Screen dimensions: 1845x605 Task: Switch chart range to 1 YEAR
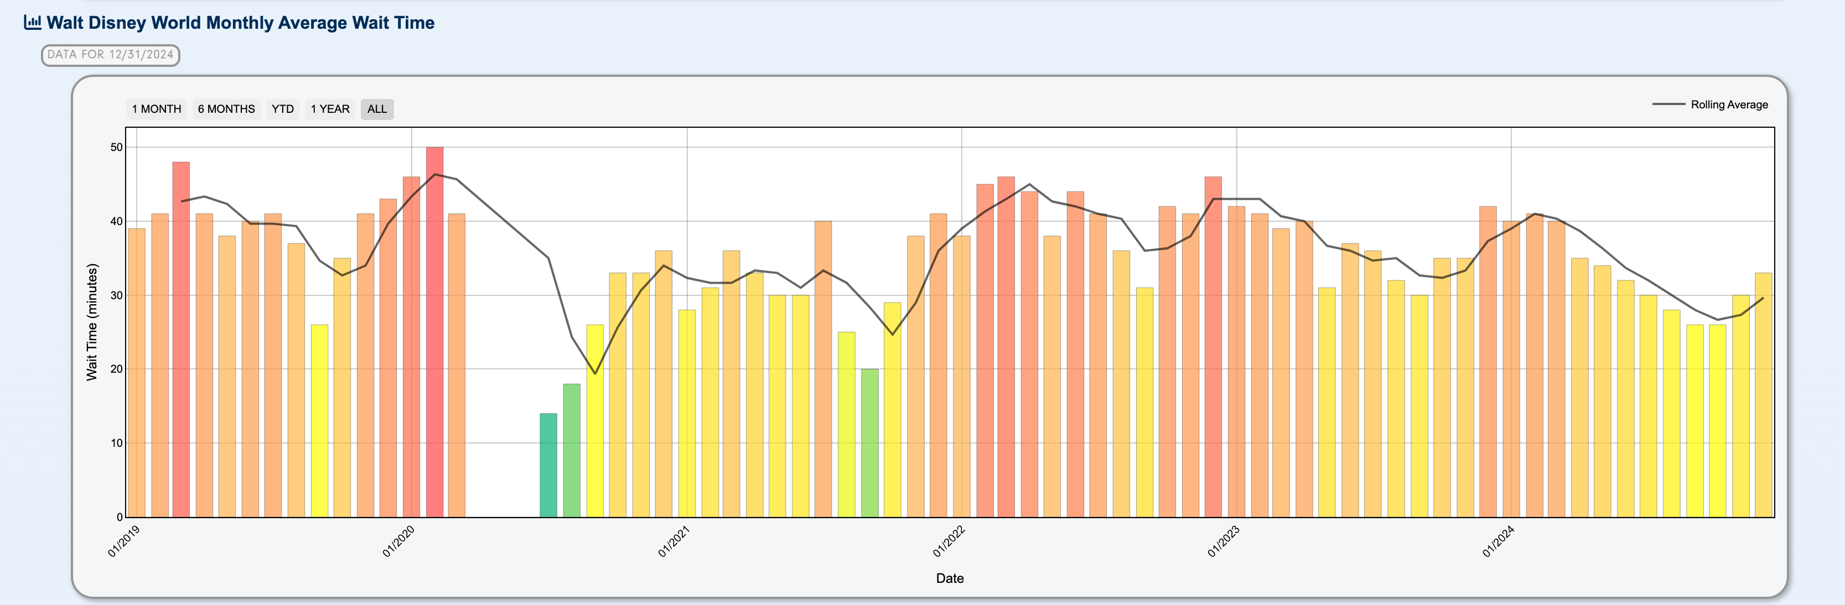click(330, 109)
